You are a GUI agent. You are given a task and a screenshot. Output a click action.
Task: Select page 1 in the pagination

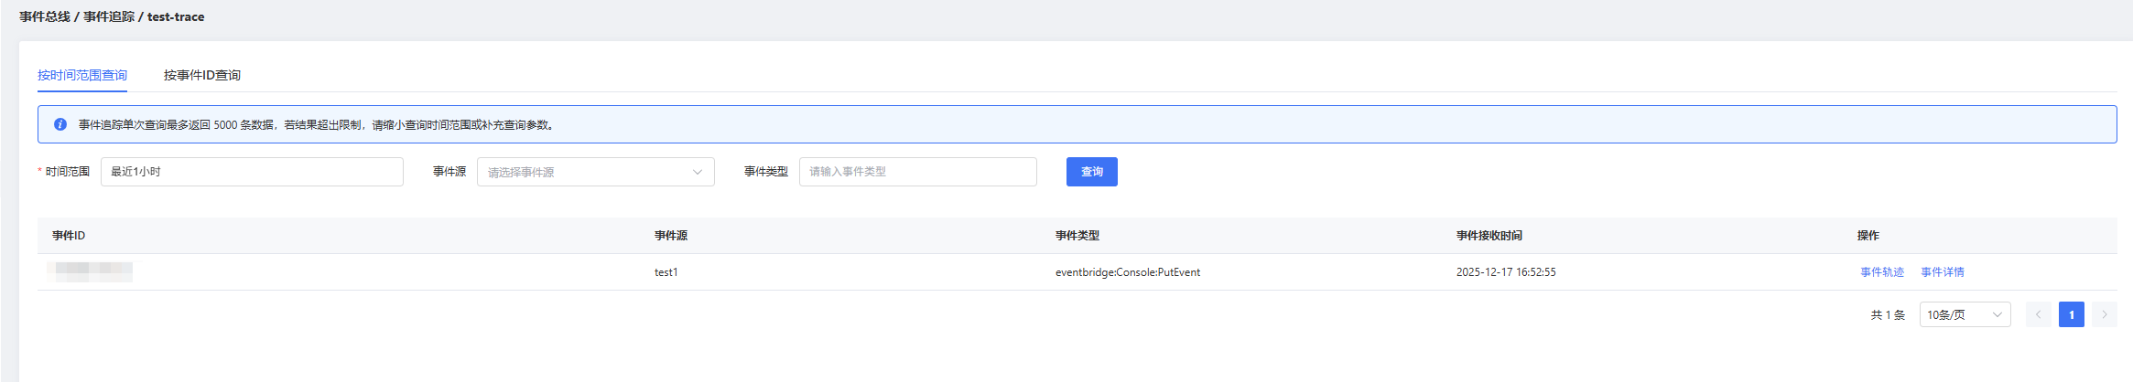point(2071,314)
